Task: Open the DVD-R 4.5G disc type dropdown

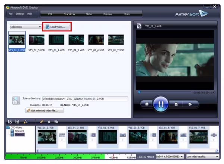Action: pyautogui.click(x=169, y=157)
